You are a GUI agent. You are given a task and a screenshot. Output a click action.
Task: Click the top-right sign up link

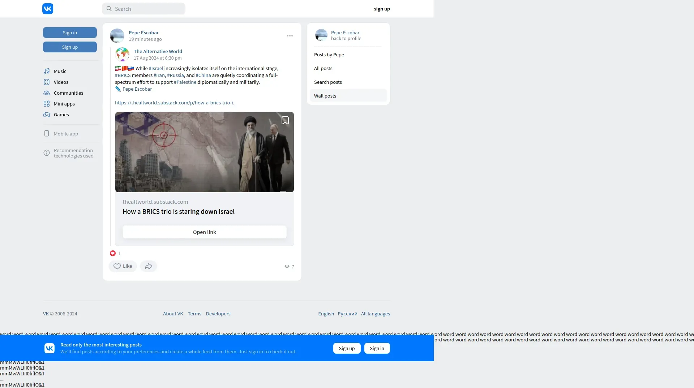382,9
